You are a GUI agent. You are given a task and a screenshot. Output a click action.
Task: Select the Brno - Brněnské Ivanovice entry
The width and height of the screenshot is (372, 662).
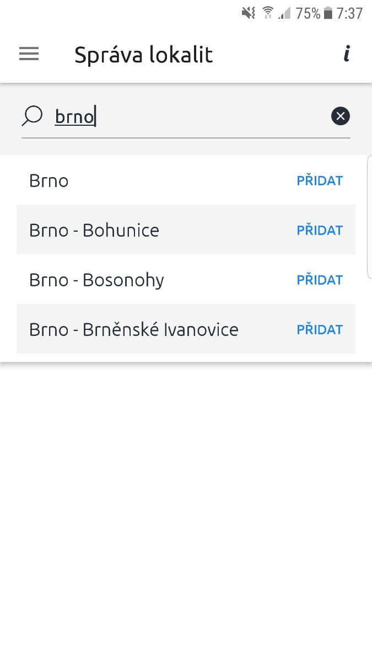click(133, 329)
